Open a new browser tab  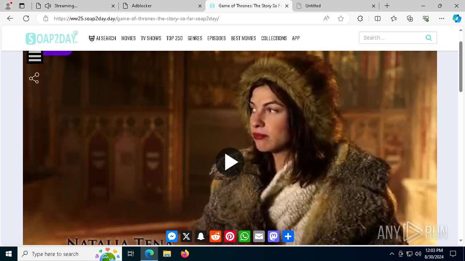(387, 6)
